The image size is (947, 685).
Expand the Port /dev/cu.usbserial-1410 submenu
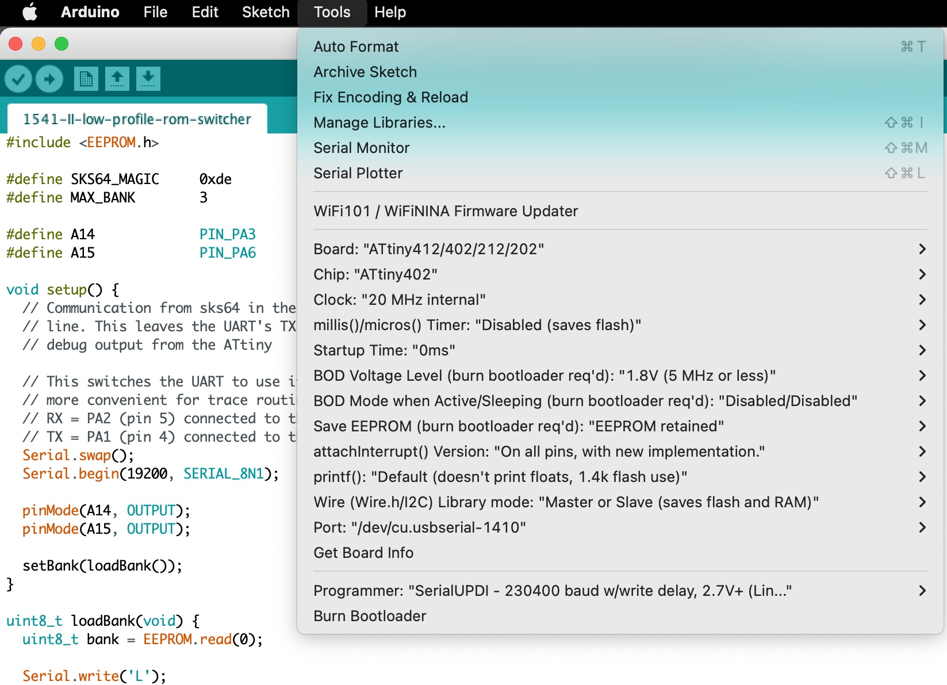[x=620, y=527]
